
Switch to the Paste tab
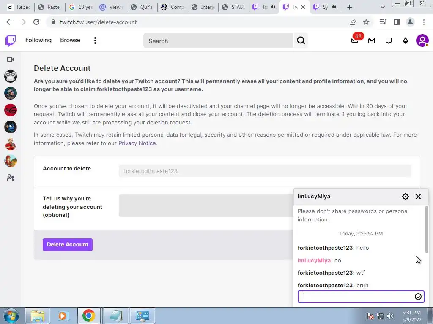point(50,7)
